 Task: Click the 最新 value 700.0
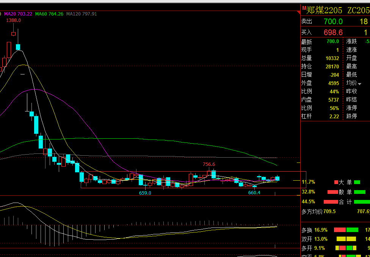(x=333, y=42)
